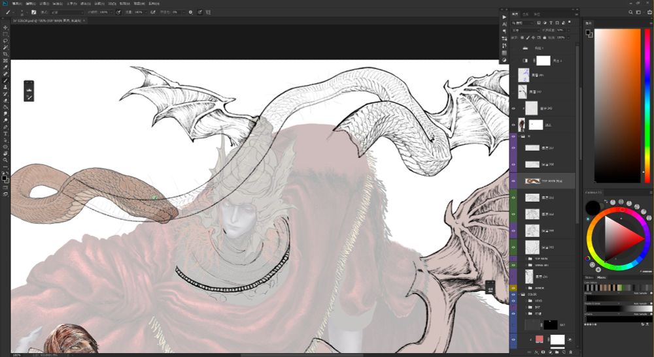654x357 pixels.
Task: Toggle brush settings panel button in options bar
Action: [x=34, y=12]
